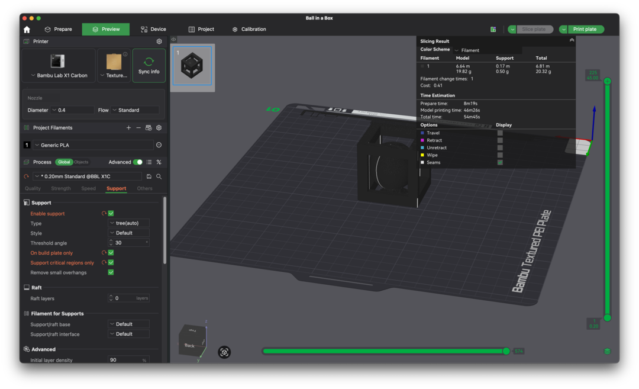This screenshot has height=389, width=639.
Task: Open Support/raft base filament dropdown
Action: 128,324
